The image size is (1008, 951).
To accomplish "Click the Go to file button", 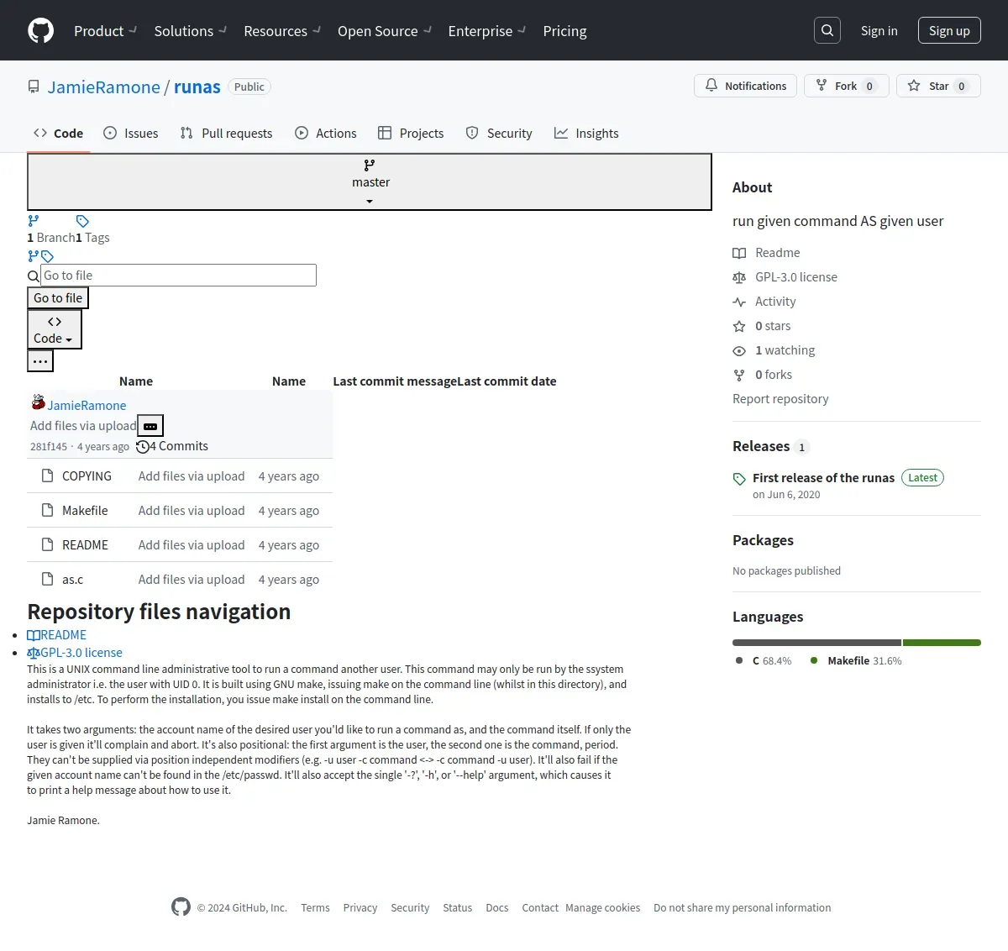I will point(58,298).
